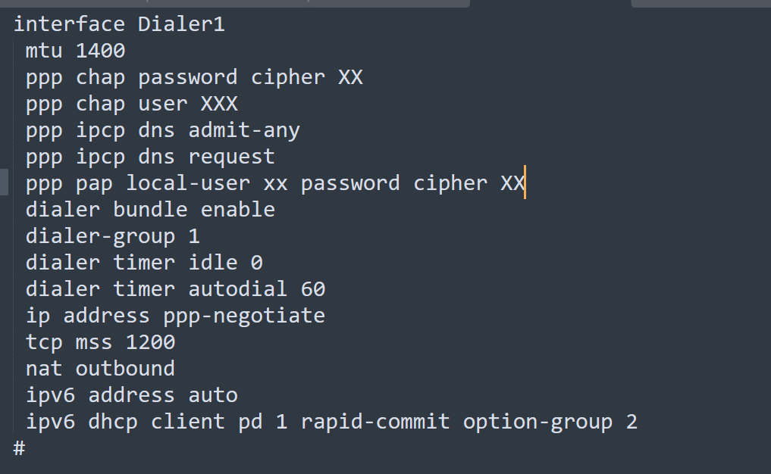Click the "#" character on last line
The height and width of the screenshot is (474, 771).
coord(20,447)
